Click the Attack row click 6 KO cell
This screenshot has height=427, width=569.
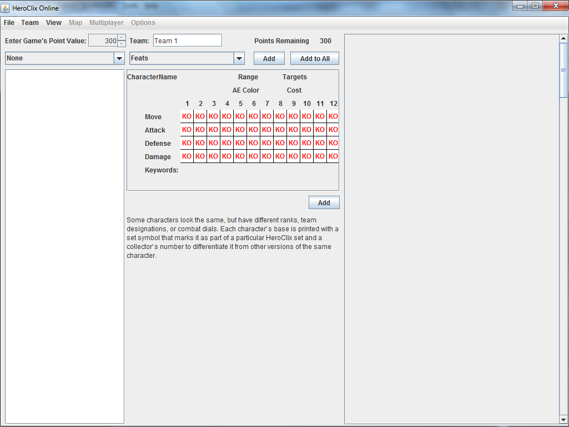pyautogui.click(x=253, y=130)
